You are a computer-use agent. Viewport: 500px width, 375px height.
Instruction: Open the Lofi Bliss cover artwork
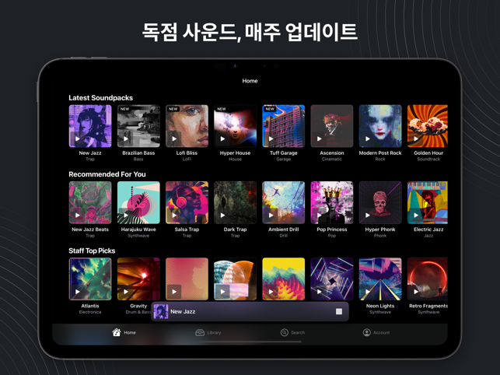[x=187, y=126]
